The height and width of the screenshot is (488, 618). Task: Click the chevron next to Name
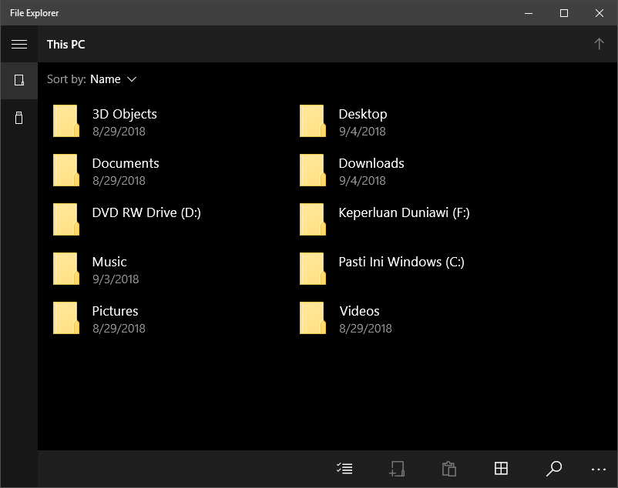(x=132, y=79)
